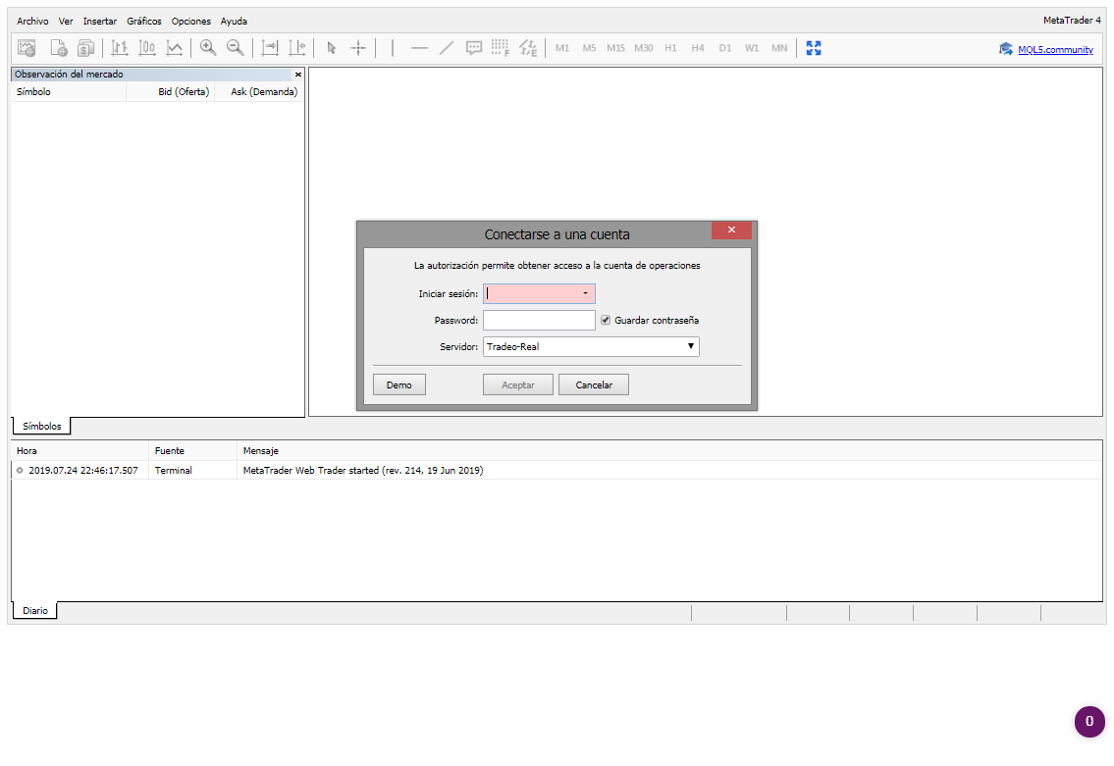The width and height of the screenshot is (1114, 766).
Task: Toggle chart shift icon
Action: pos(297,48)
